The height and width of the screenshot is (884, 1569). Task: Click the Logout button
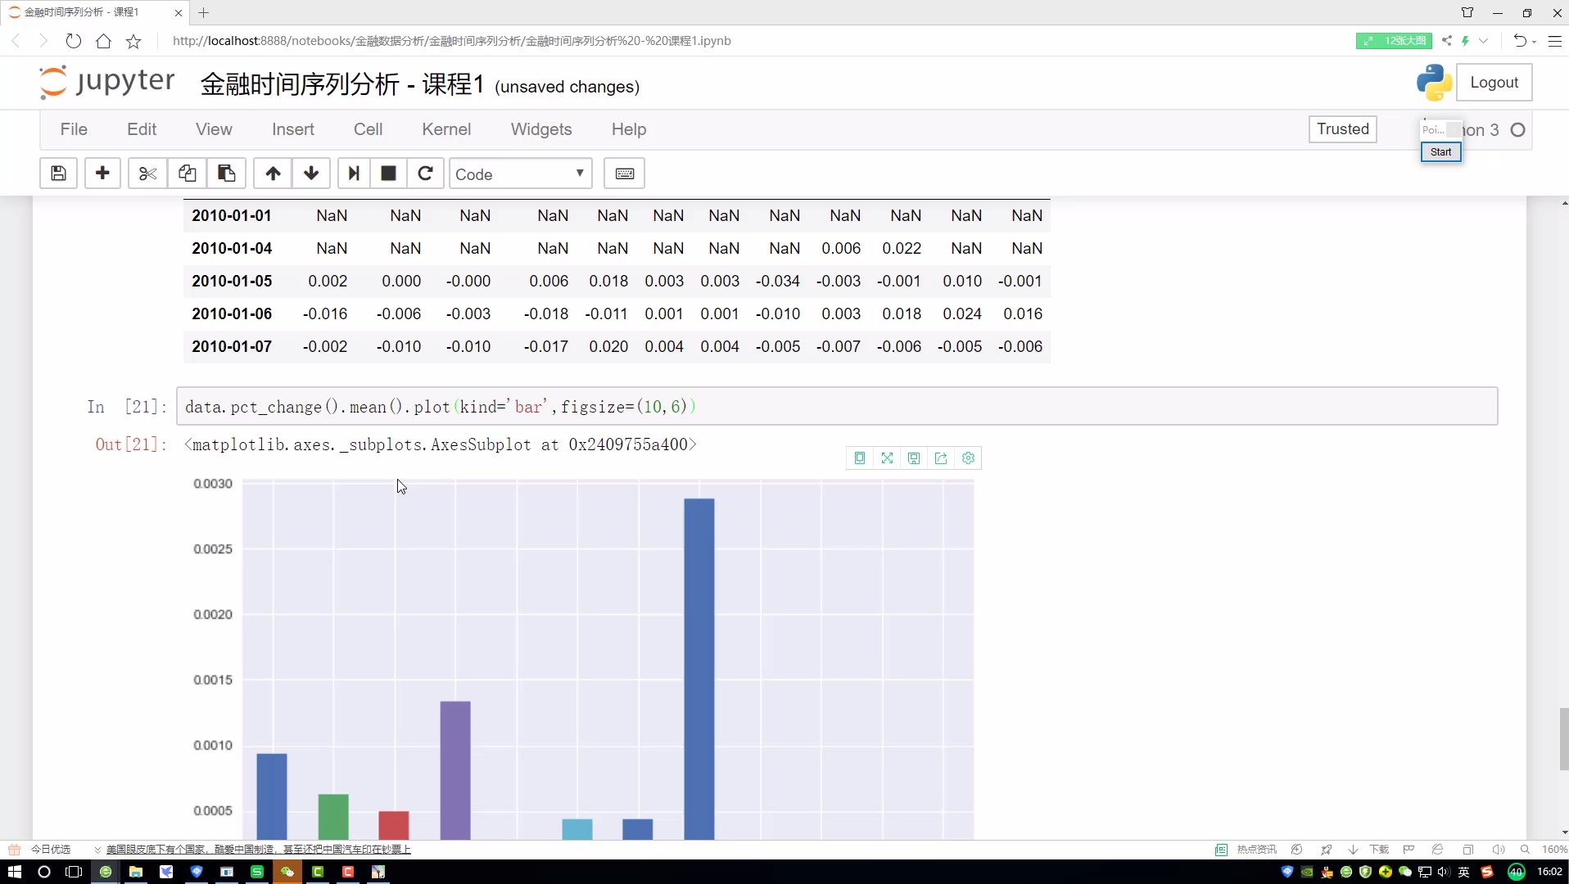tap(1494, 83)
